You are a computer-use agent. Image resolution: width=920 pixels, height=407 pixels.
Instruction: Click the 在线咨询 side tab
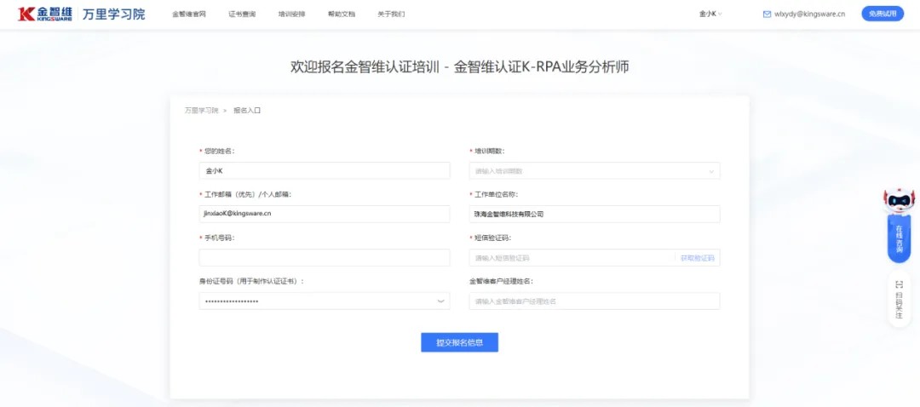click(899, 238)
